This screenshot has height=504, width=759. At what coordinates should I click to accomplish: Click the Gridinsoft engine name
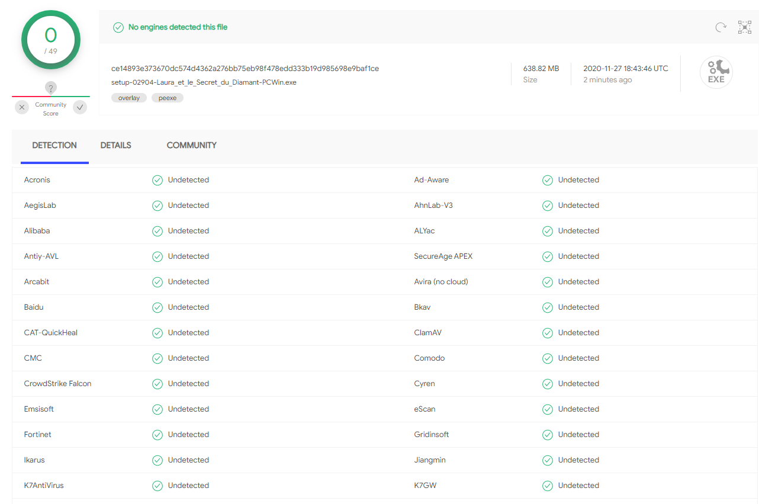point(432,435)
